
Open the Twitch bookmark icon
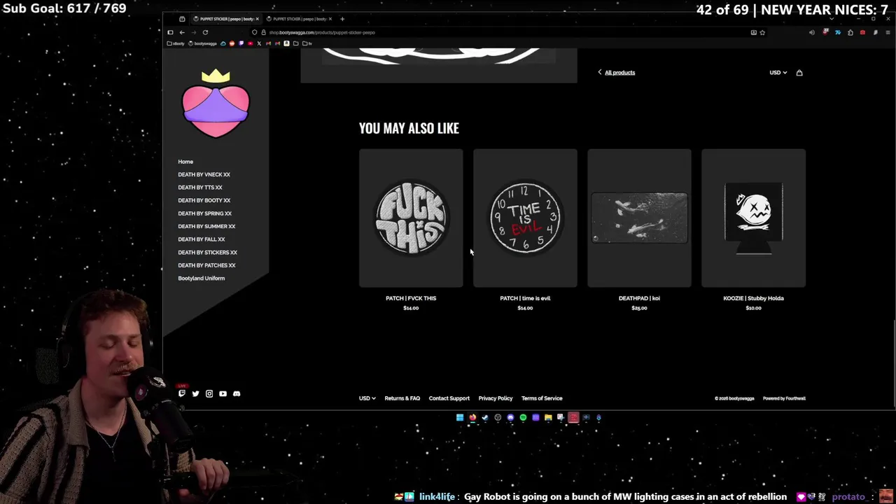pyautogui.click(x=241, y=43)
